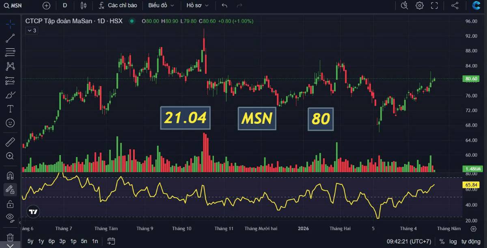Select the trend line drawing tool
This screenshot has height=248, width=487.
(10, 38)
